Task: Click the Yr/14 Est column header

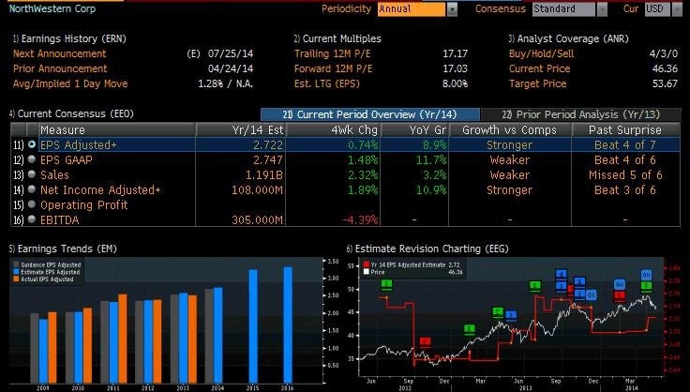Action: click(241, 129)
